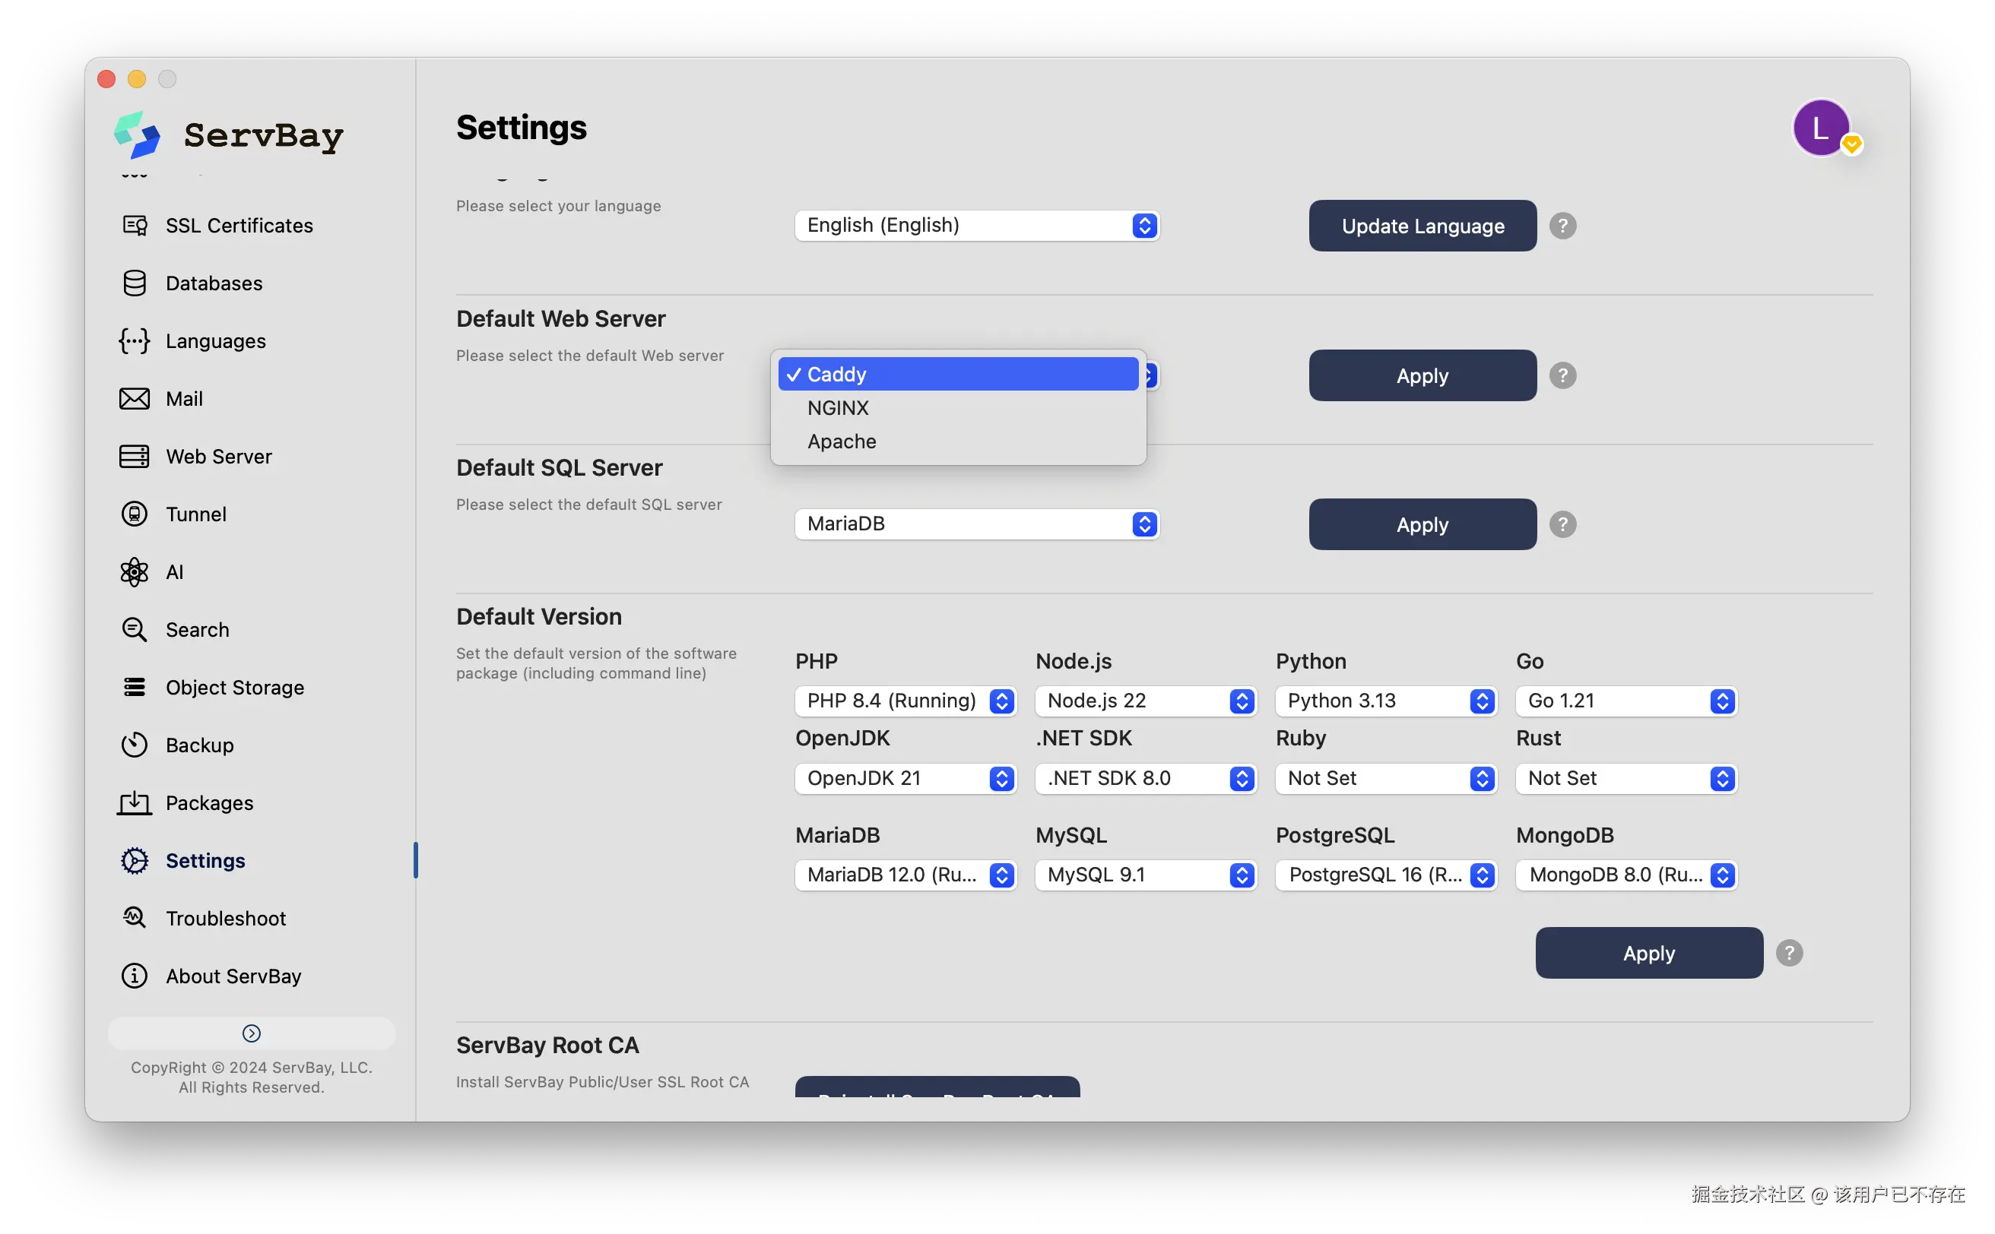Click the Update Language button

click(x=1422, y=226)
